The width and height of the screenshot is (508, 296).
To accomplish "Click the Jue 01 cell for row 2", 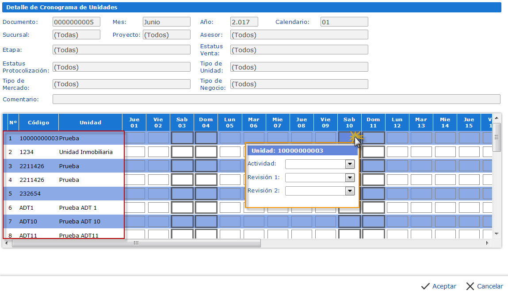I will (134, 152).
